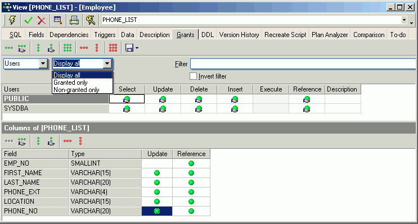Open the Description tab
The image size is (418, 224).
155,35
